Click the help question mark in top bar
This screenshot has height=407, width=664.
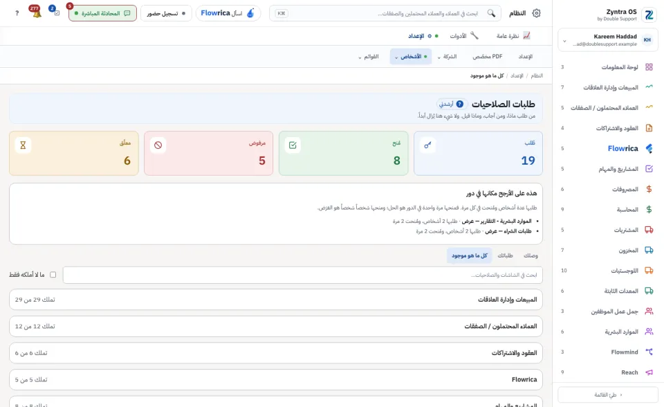click(17, 13)
